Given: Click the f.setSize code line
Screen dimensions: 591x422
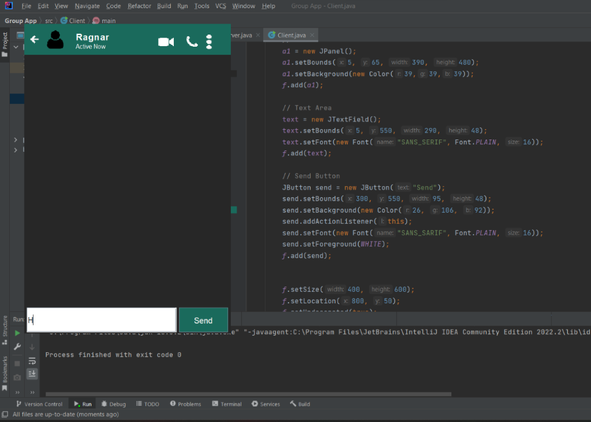Looking at the screenshot, I should (x=348, y=289).
